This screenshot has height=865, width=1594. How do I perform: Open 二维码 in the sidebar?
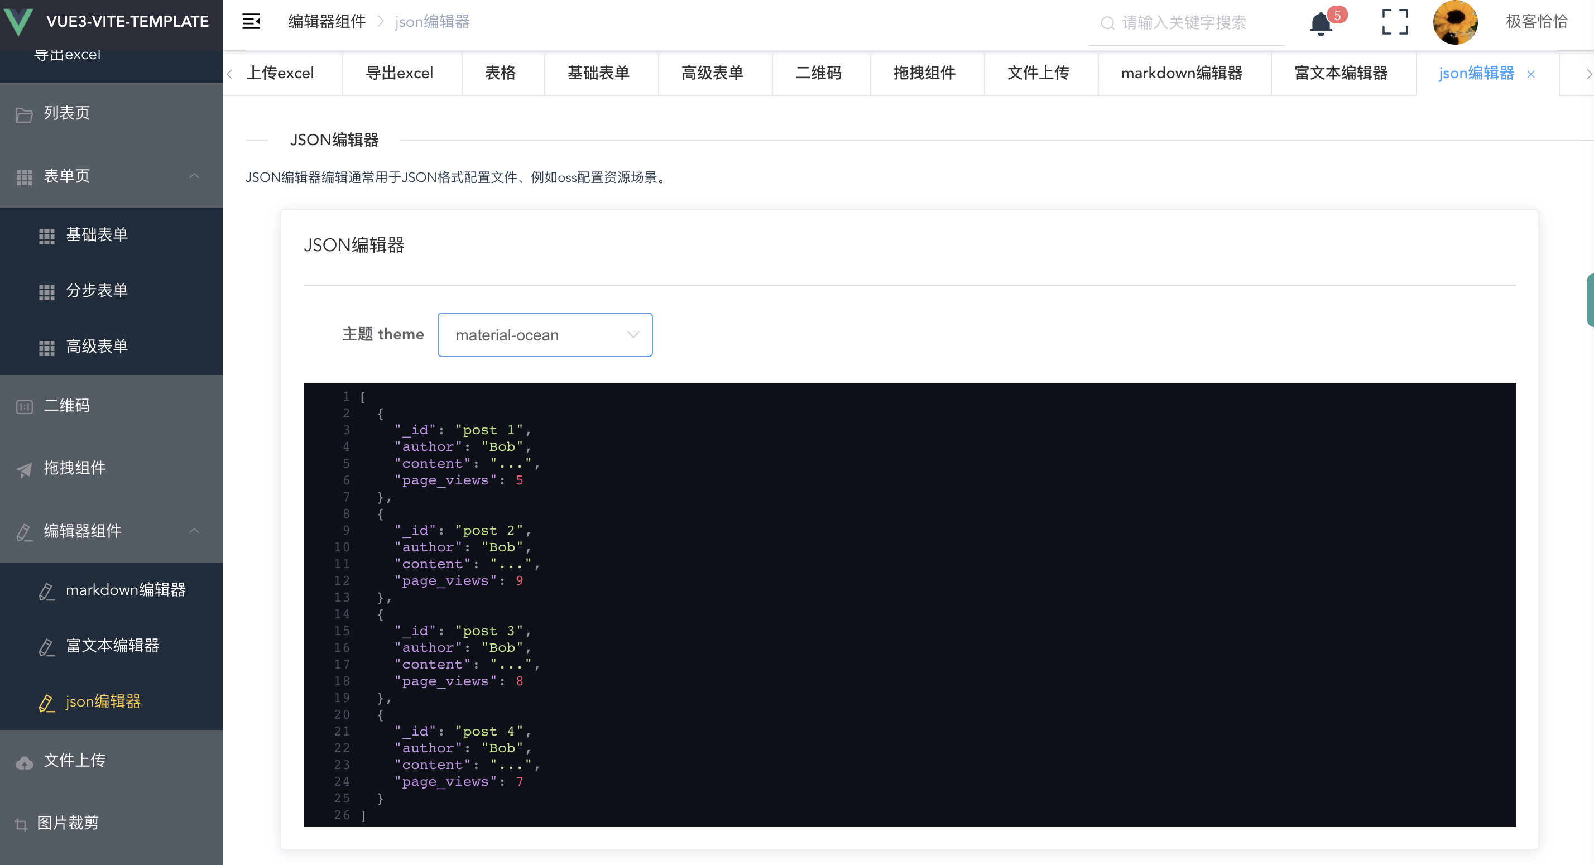click(112, 406)
